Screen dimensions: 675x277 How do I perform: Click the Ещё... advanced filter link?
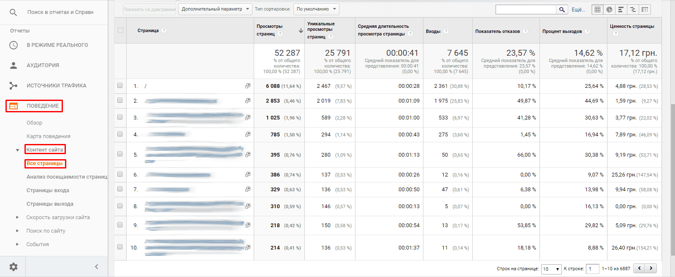point(578,9)
